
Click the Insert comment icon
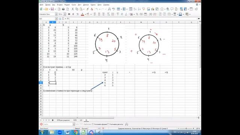pos(172,9)
